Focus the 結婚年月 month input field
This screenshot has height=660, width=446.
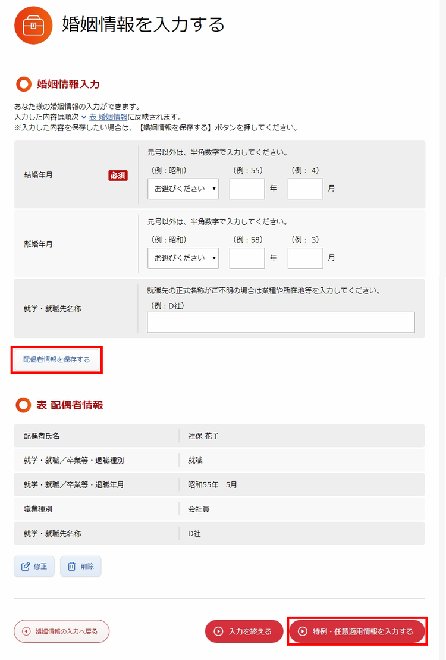point(306,189)
